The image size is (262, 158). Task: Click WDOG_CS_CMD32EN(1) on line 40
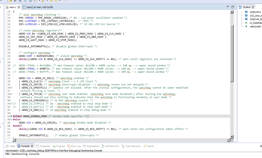35,100
